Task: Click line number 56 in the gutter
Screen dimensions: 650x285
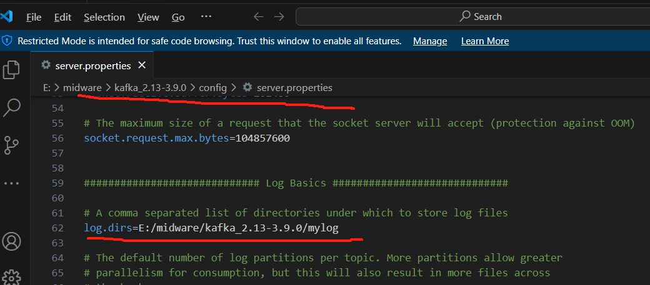Action: 58,138
